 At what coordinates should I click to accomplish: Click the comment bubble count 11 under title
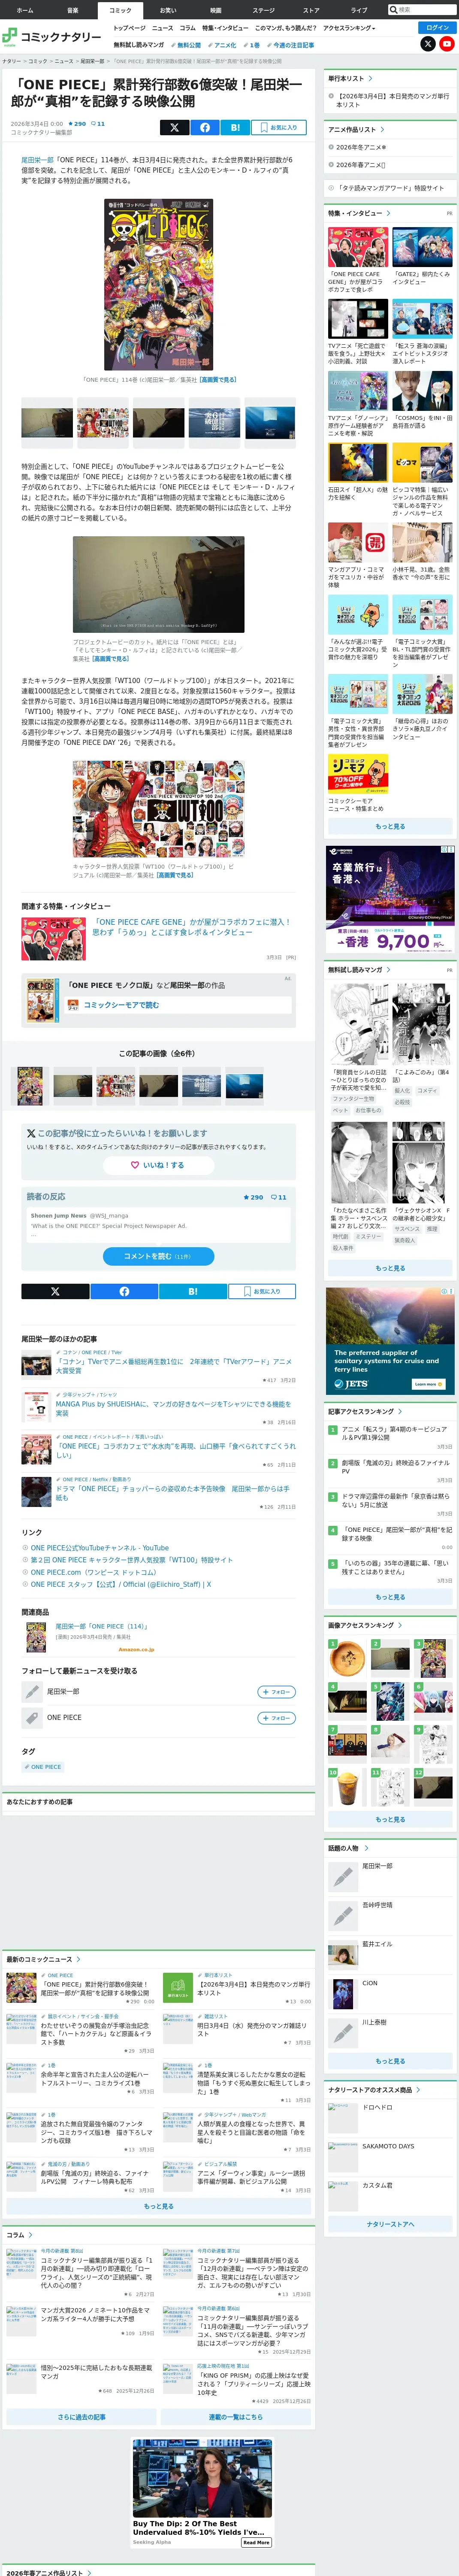click(x=98, y=124)
